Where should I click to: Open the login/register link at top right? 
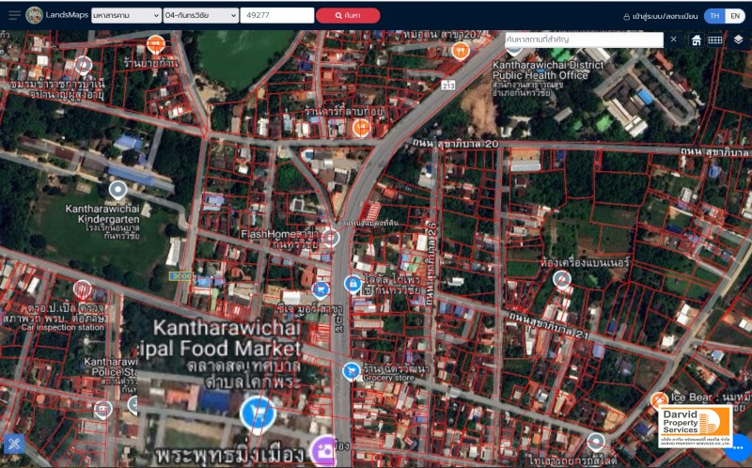pyautogui.click(x=660, y=16)
